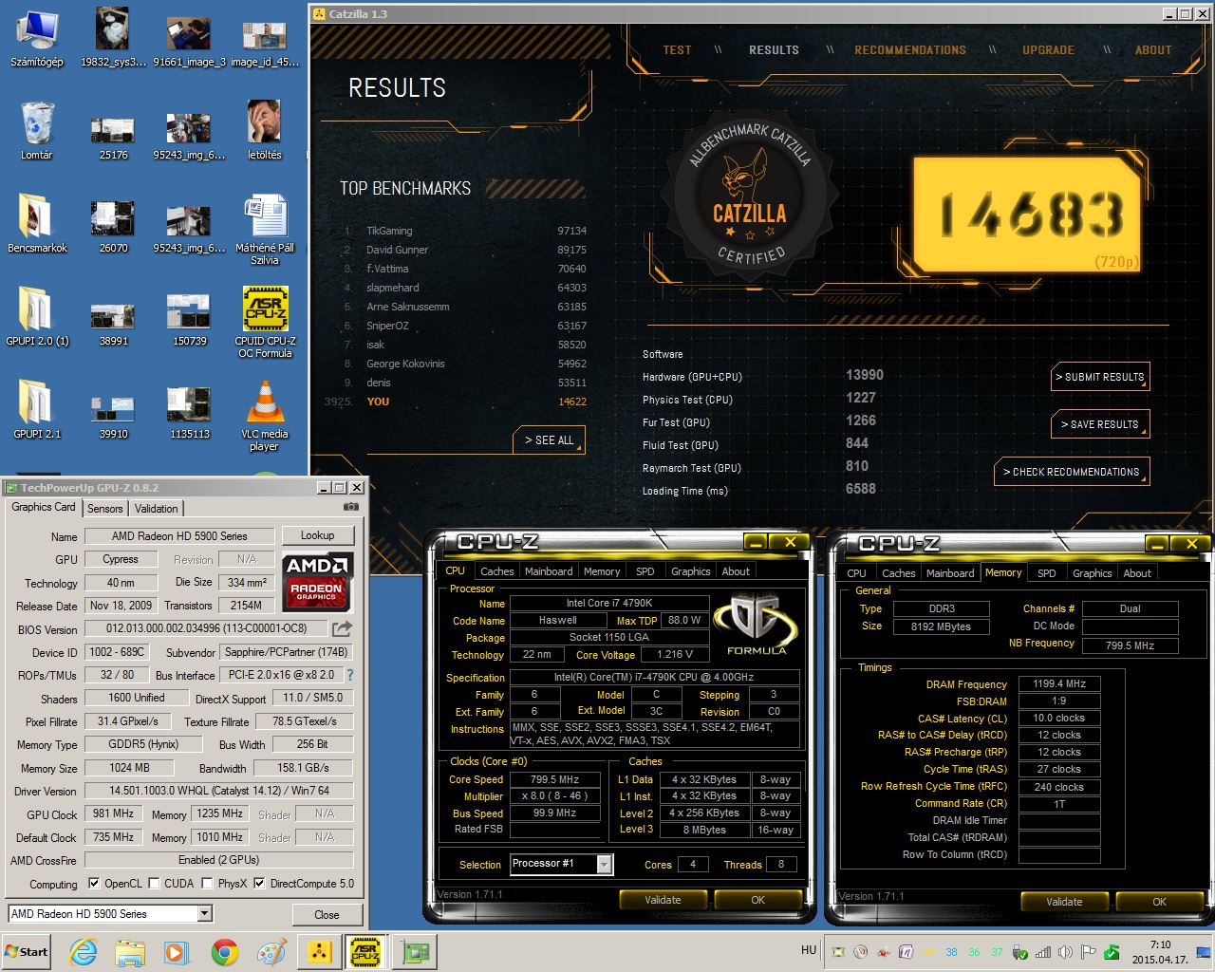Switch to CPU-Z via taskbar icon
The image size is (1215, 972).
coord(365,952)
